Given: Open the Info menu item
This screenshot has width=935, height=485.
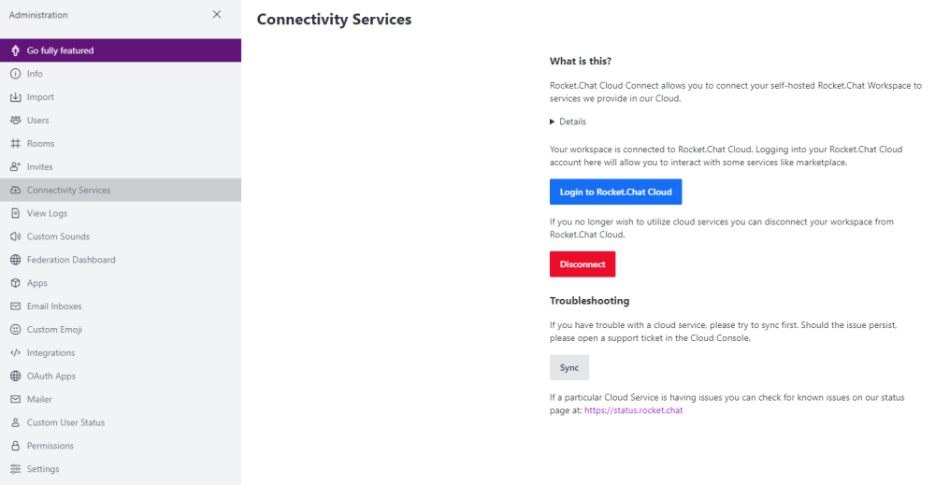Looking at the screenshot, I should (121, 74).
